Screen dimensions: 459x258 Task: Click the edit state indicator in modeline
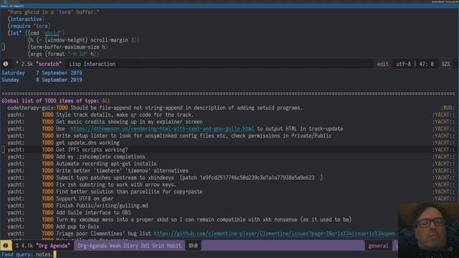coord(382,64)
